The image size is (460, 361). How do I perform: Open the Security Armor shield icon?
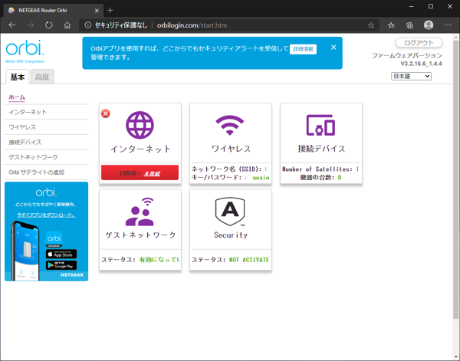tap(230, 212)
